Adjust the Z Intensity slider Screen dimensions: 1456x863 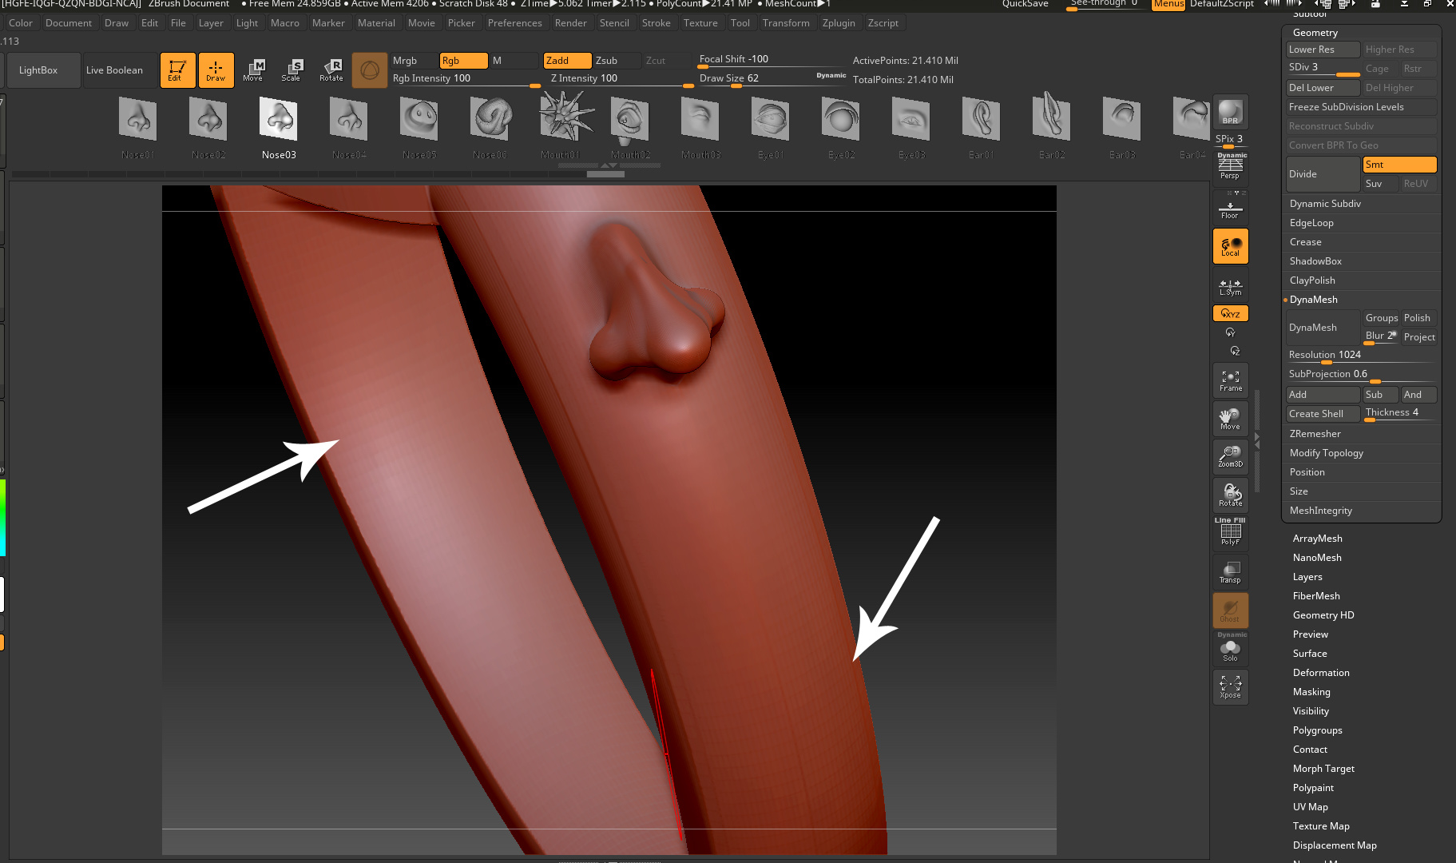621,79
